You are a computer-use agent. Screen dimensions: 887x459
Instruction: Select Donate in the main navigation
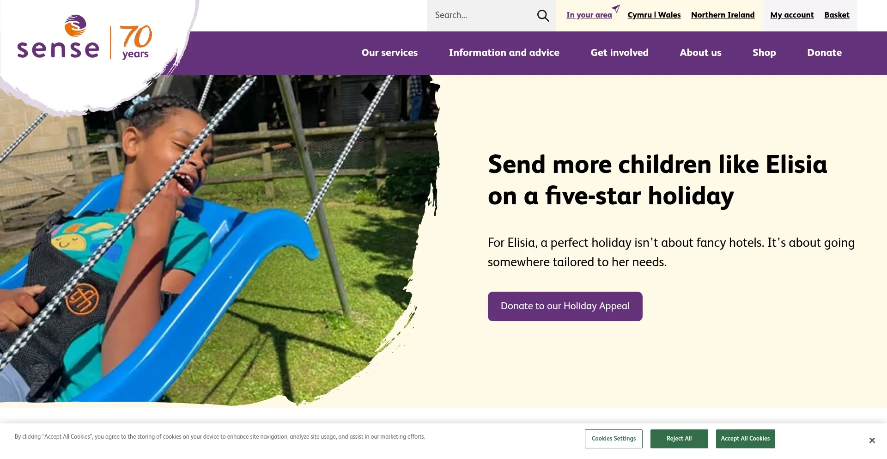coord(824,53)
